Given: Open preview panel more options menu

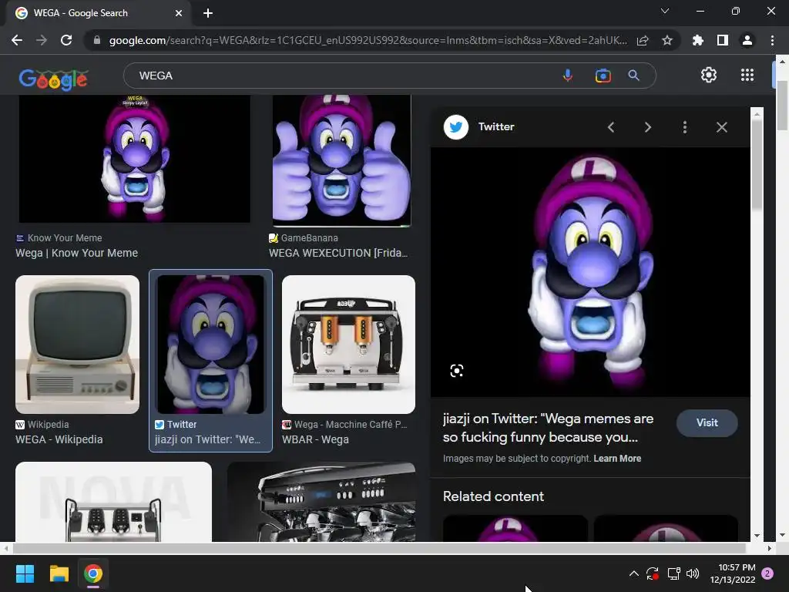Looking at the screenshot, I should 684,127.
